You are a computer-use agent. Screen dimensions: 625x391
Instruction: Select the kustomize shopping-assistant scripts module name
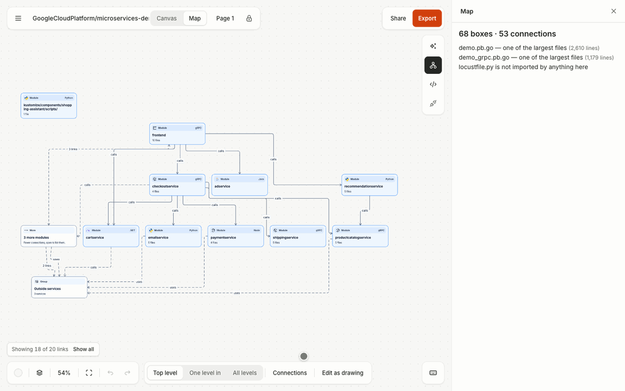coord(47,107)
